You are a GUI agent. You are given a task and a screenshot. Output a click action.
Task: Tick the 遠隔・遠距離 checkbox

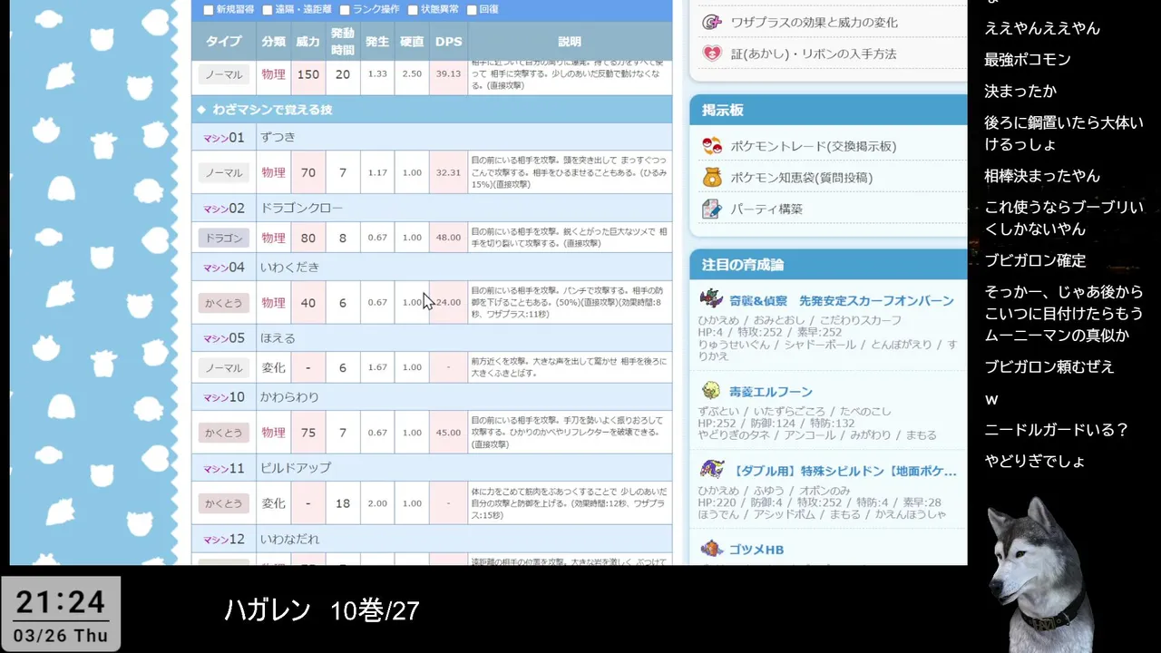268,10
